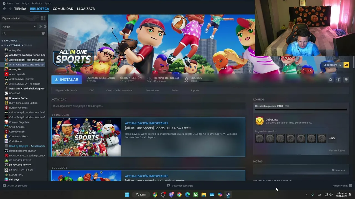355x199 pixels.
Task: Click the VR badge on the banner
Action: [346, 65]
